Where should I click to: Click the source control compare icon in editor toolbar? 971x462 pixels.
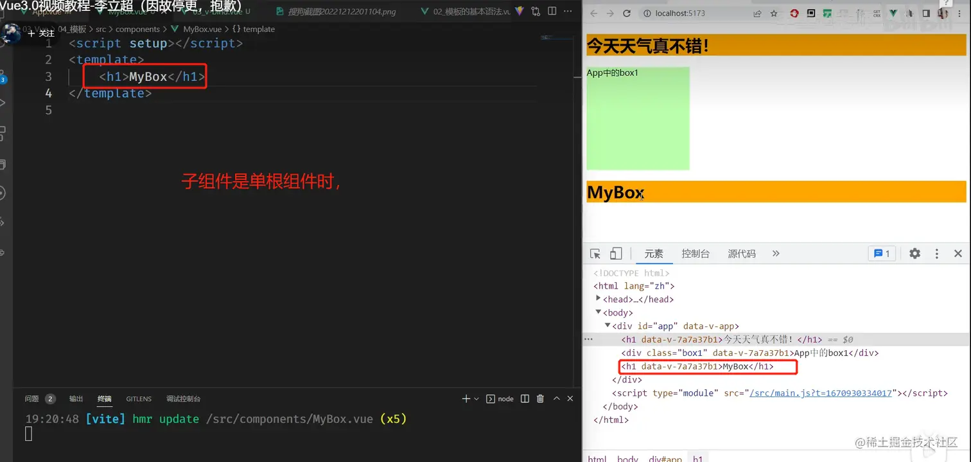click(x=536, y=12)
